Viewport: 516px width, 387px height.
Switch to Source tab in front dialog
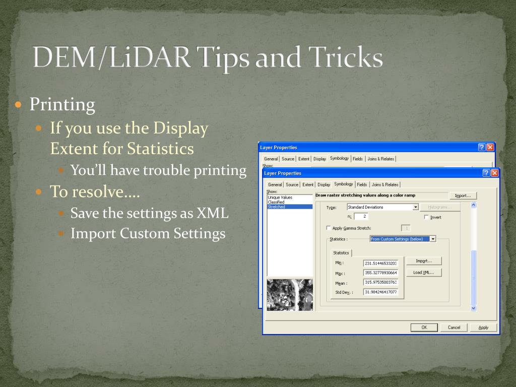(292, 184)
